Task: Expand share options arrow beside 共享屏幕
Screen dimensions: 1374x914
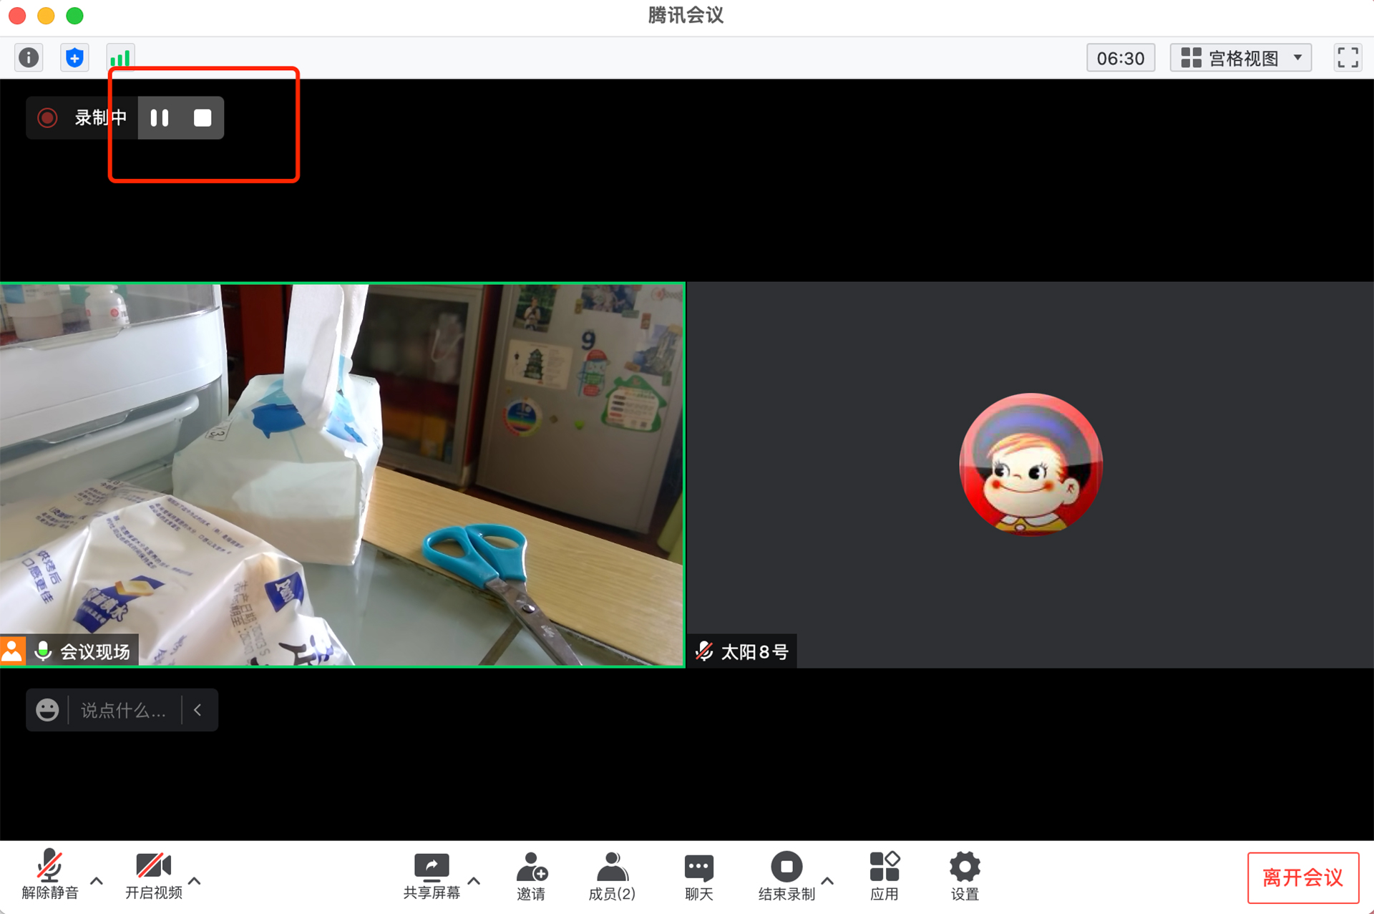Action: pos(474,881)
